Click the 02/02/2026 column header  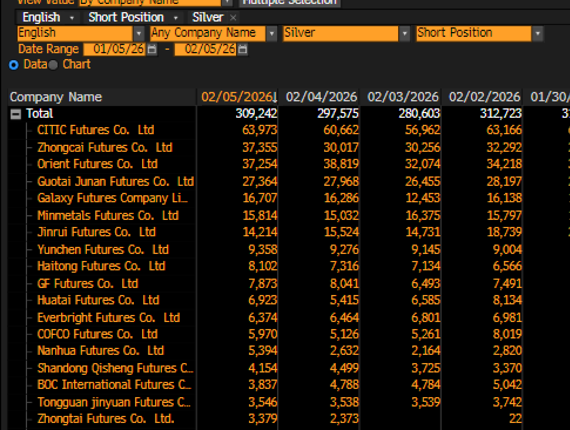click(484, 97)
